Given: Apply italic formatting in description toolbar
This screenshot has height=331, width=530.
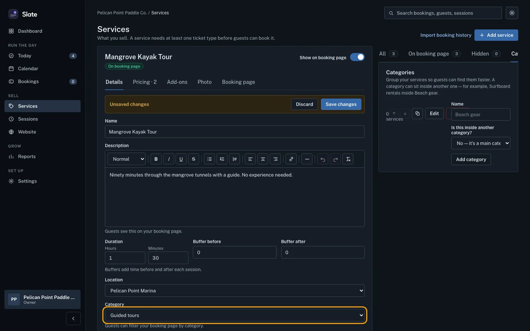Looking at the screenshot, I should point(169,159).
